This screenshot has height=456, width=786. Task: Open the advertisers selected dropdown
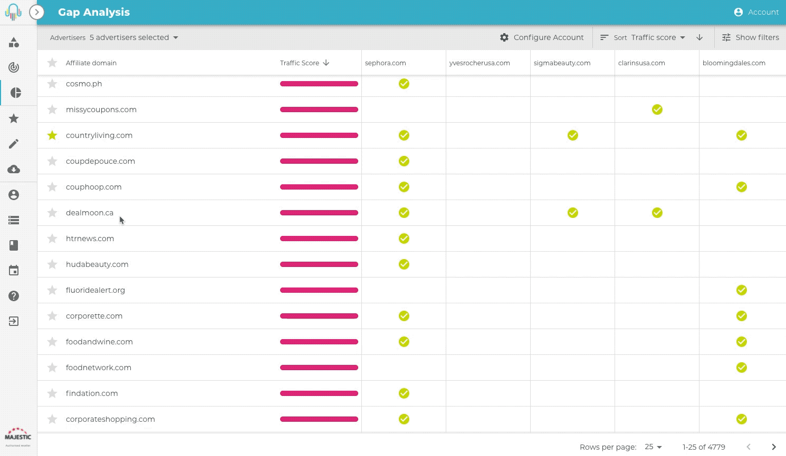[133, 37]
